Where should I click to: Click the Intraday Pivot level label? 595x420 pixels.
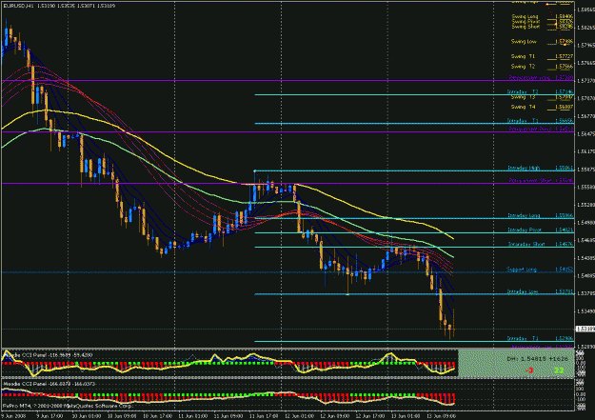(525, 230)
